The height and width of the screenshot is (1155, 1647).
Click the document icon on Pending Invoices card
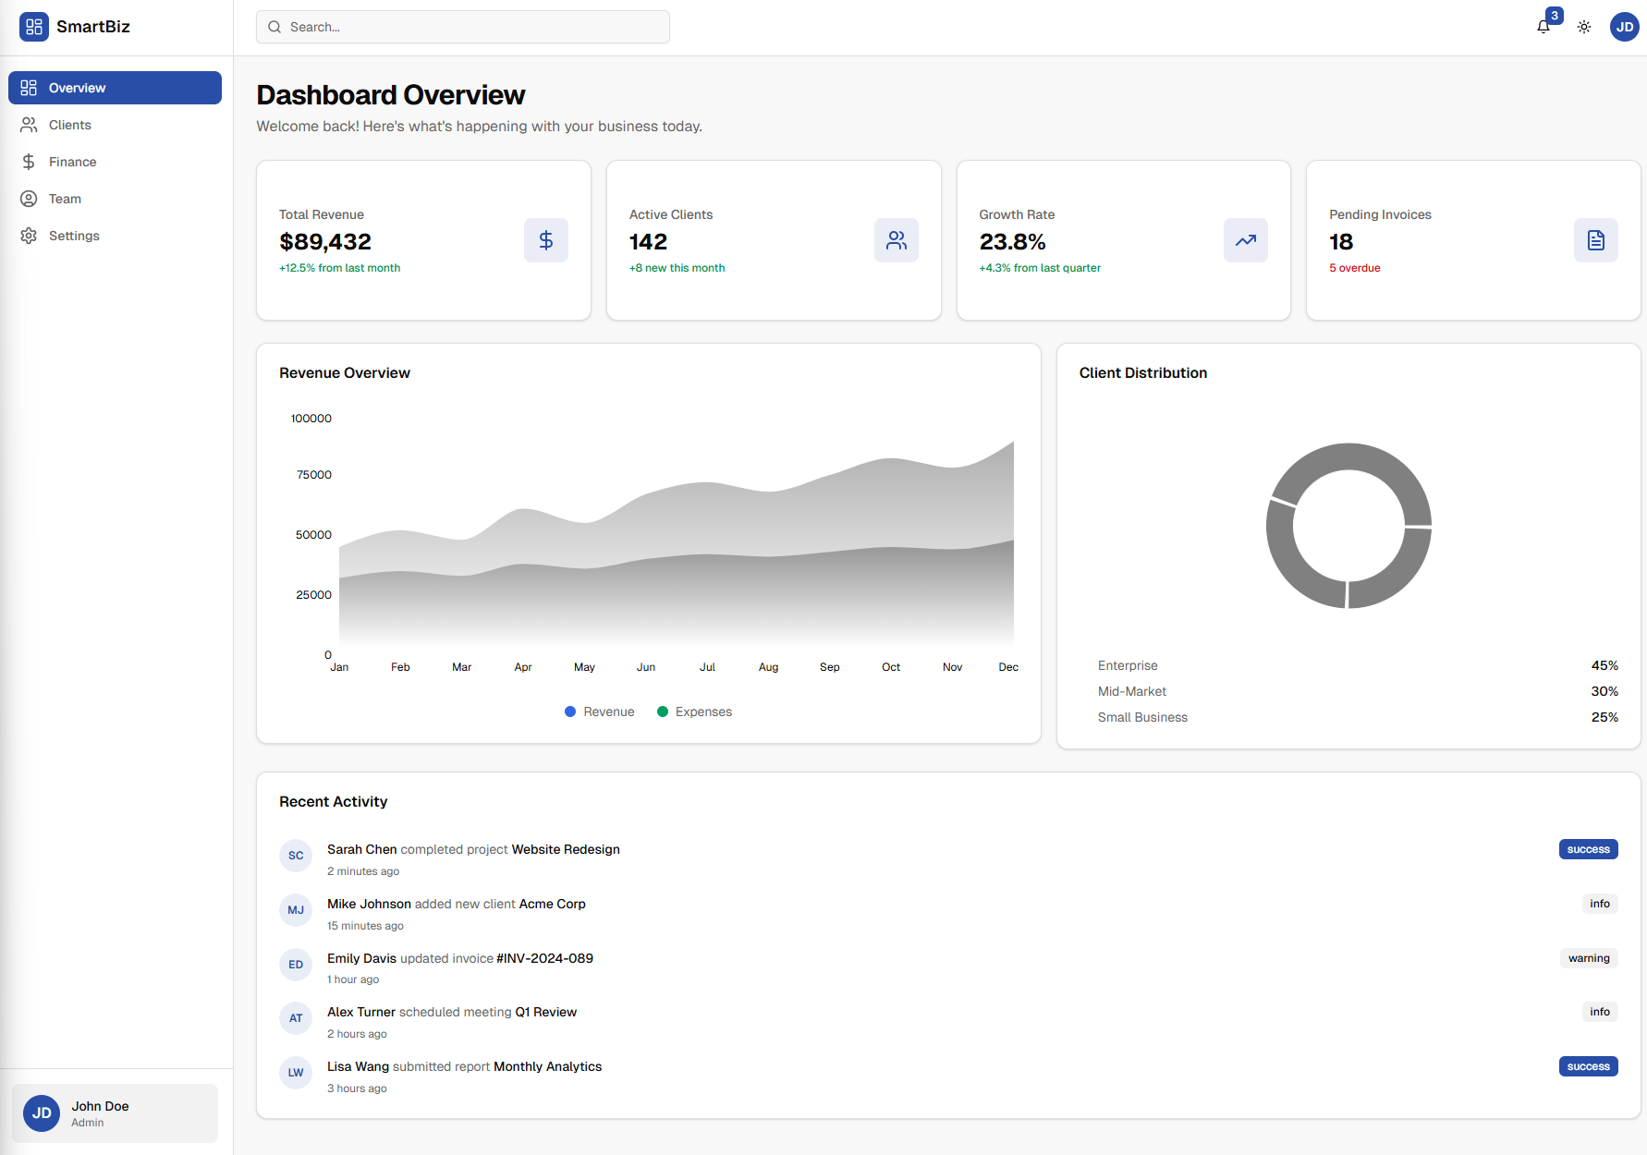click(1595, 240)
